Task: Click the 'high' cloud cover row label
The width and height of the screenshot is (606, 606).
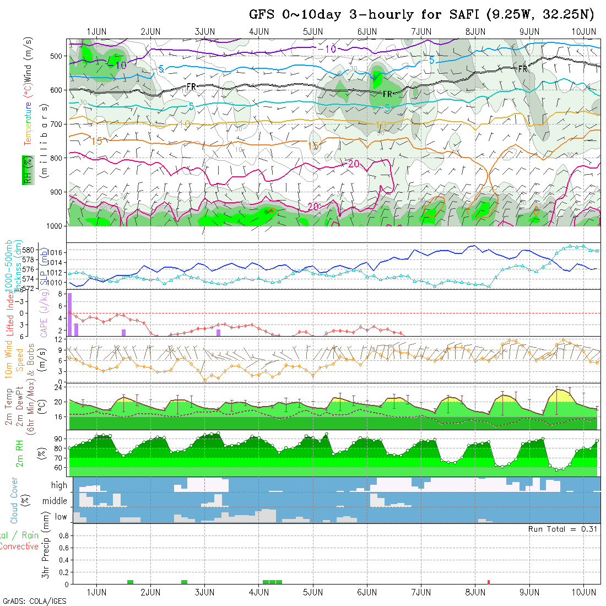Action: [x=59, y=485]
